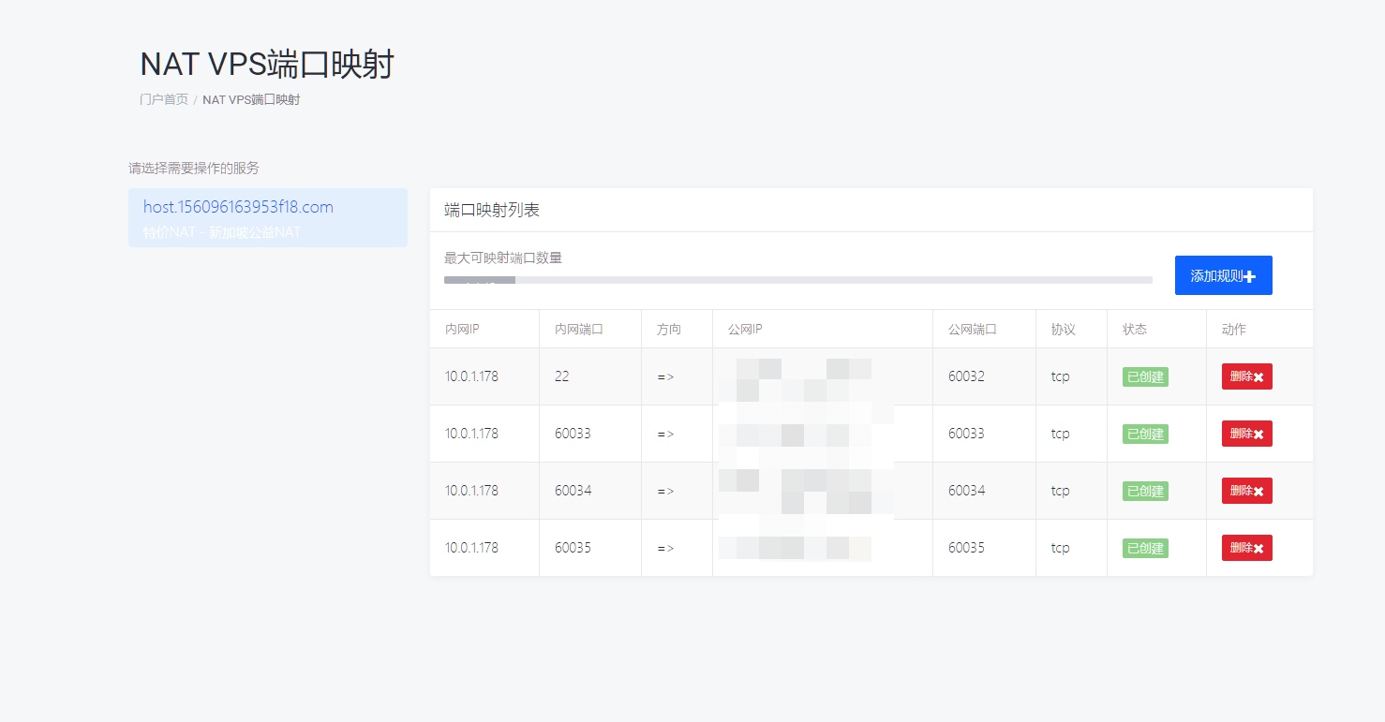Delete the port 22 mapping rule
Viewport: 1385px width, 722px height.
pos(1246,376)
